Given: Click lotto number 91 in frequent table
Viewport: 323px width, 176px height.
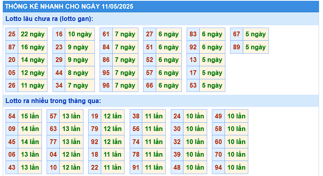Looking at the screenshot, I should [x=136, y=167].
